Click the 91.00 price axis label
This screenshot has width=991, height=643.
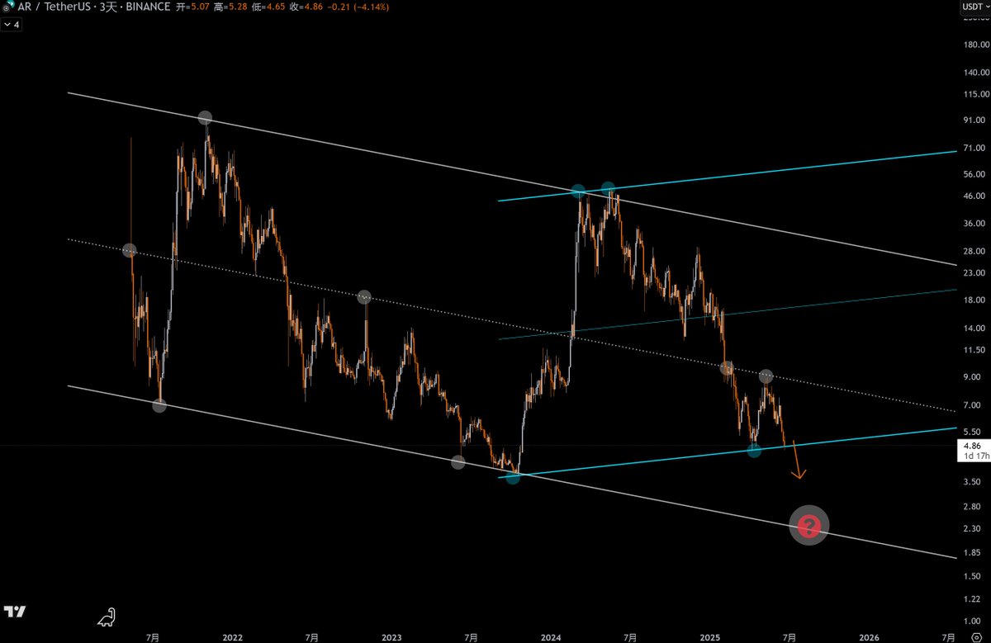click(x=974, y=121)
